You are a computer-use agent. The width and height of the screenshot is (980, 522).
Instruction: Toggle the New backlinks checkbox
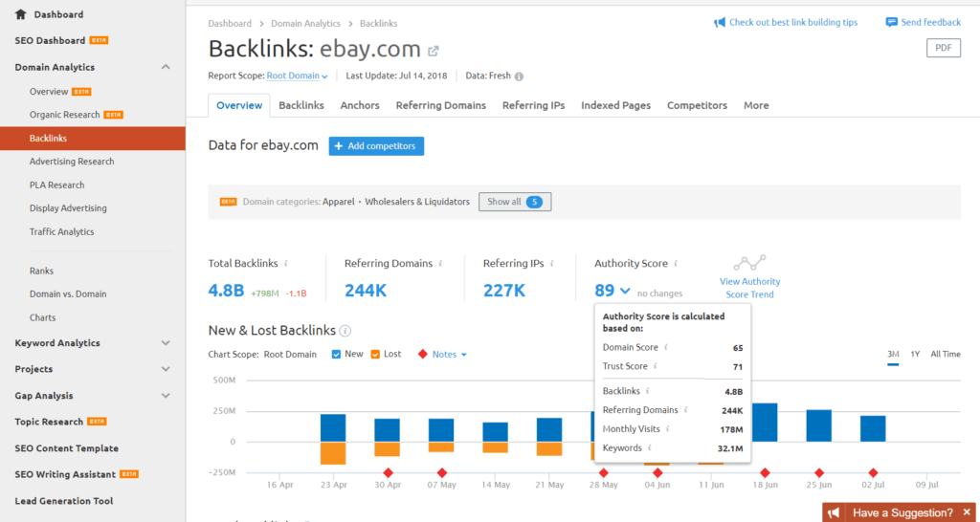pos(336,354)
